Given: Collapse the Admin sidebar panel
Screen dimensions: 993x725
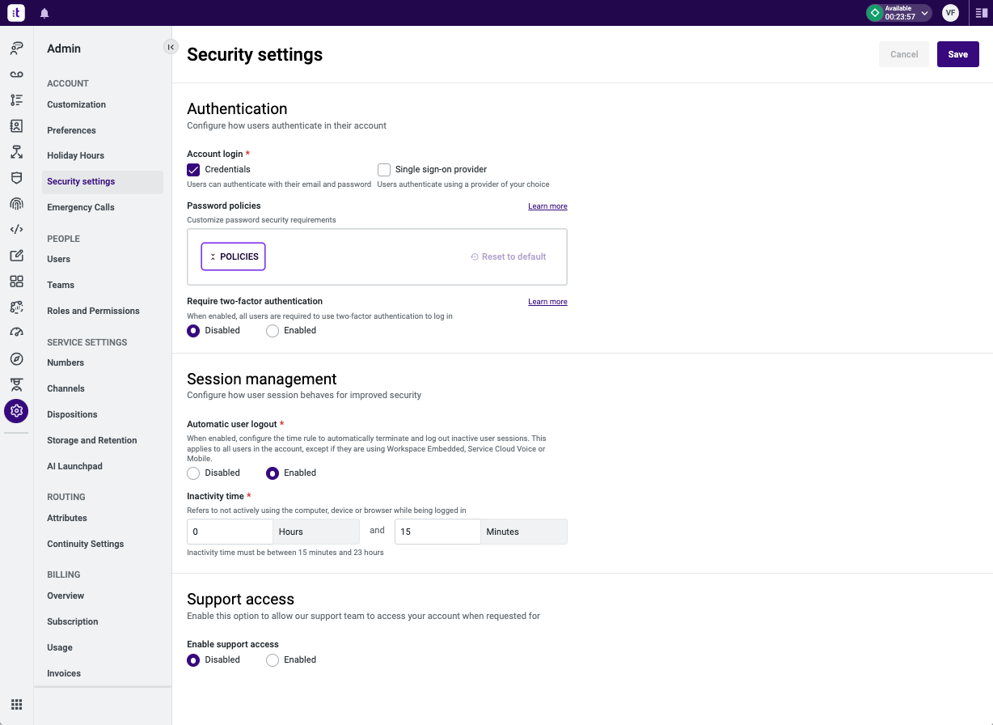Looking at the screenshot, I should pos(171,47).
